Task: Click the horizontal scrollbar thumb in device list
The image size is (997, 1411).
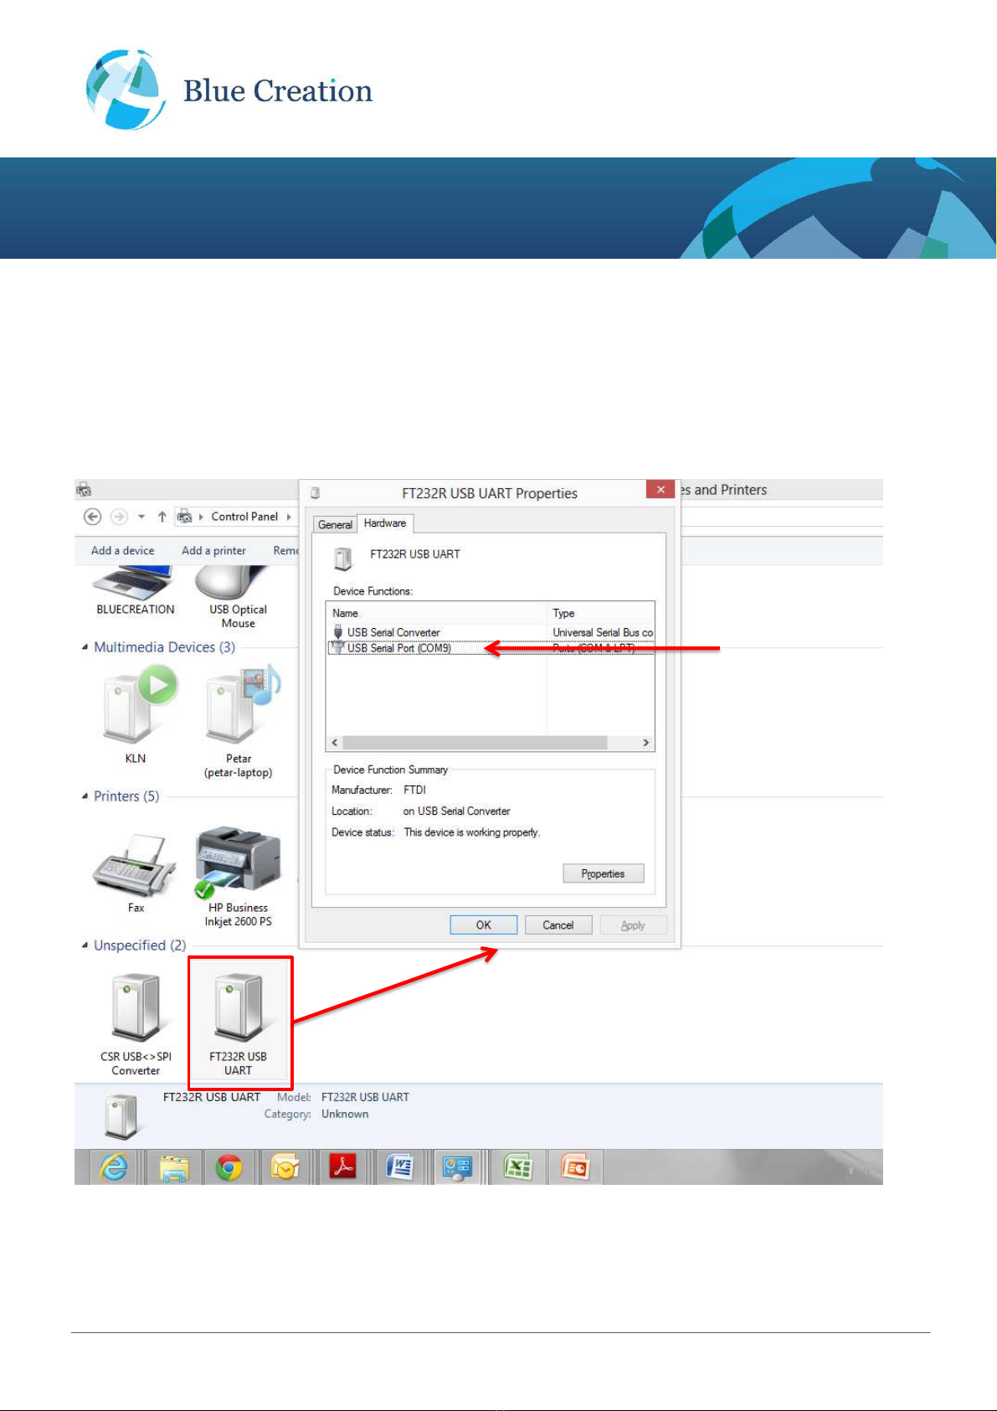Action: coord(475,743)
